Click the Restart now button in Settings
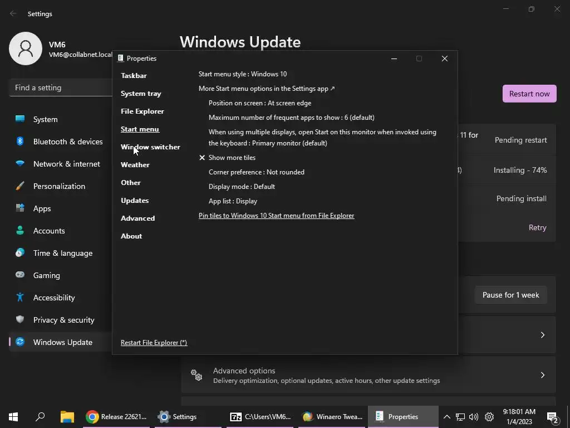Screen dimensions: 570x428 529,94
